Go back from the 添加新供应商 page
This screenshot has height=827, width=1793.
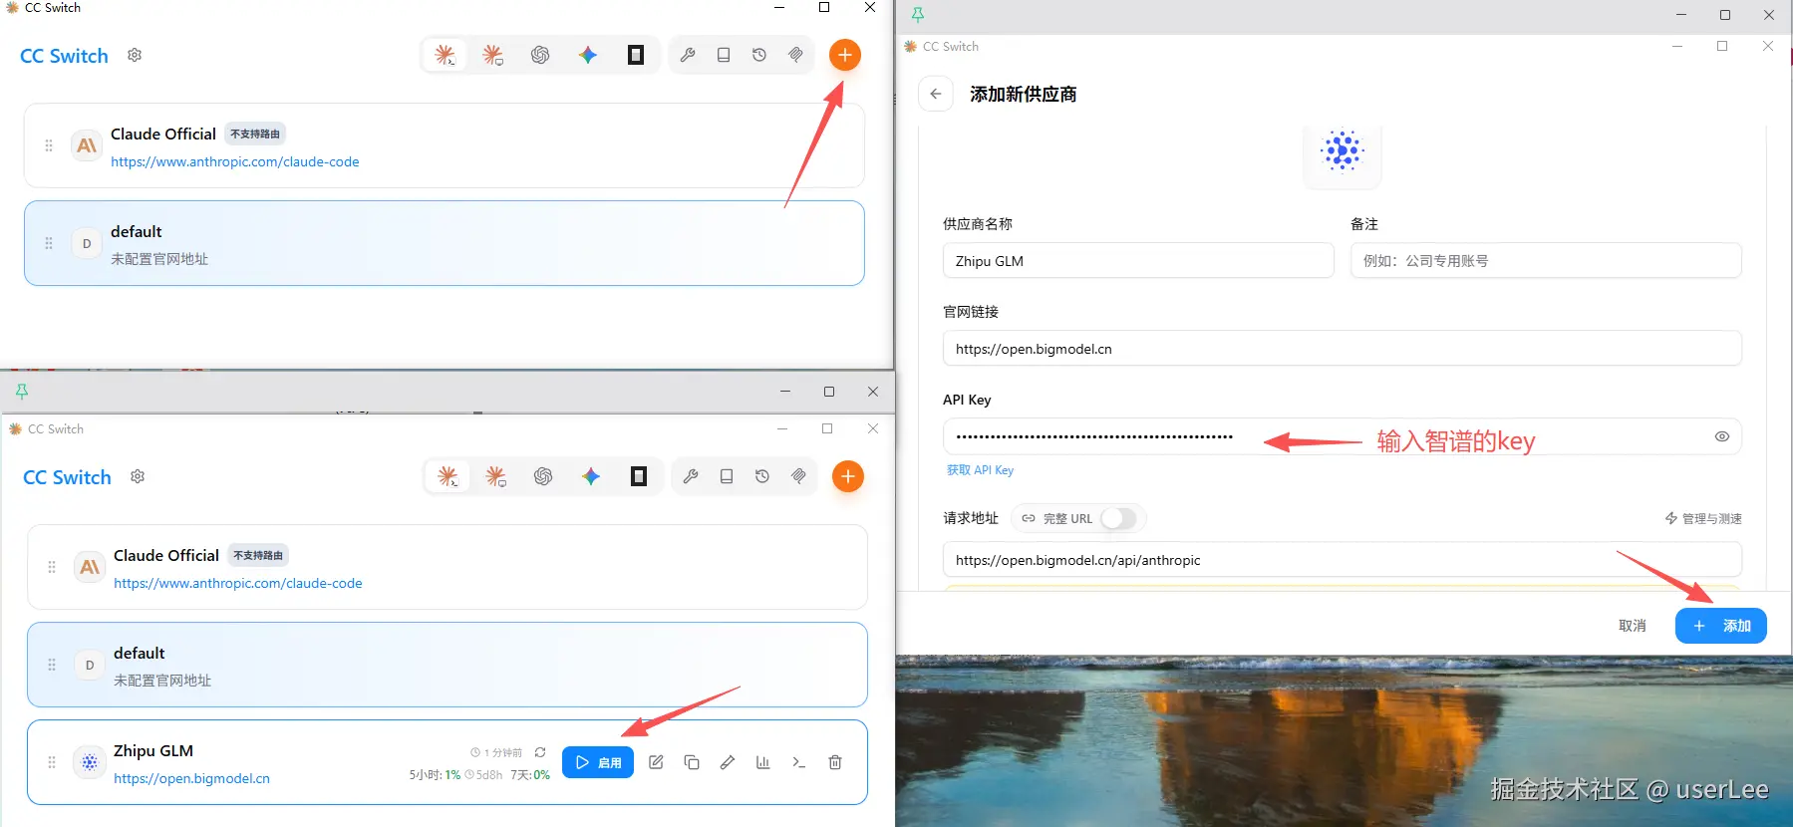click(935, 94)
